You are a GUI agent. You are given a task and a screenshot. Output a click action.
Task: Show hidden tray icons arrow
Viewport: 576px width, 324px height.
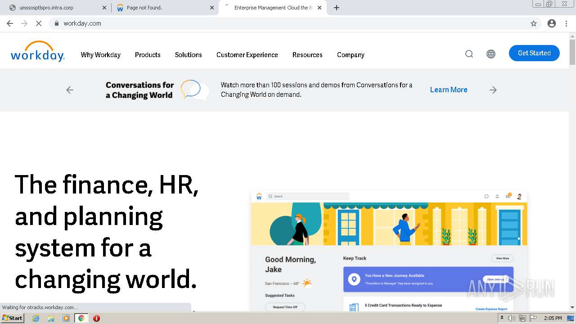(502, 318)
